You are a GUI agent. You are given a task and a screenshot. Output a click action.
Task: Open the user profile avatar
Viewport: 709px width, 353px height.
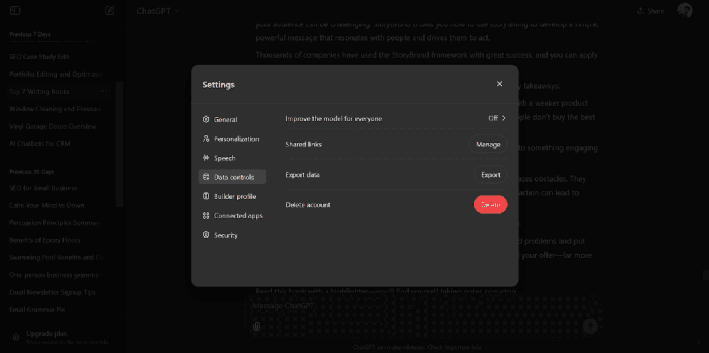pyautogui.click(x=684, y=10)
